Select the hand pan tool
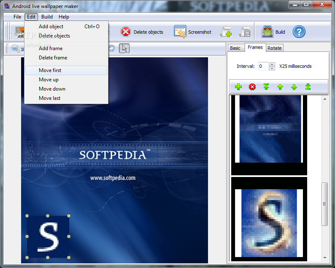The width and height of the screenshot is (335, 268). [111, 48]
